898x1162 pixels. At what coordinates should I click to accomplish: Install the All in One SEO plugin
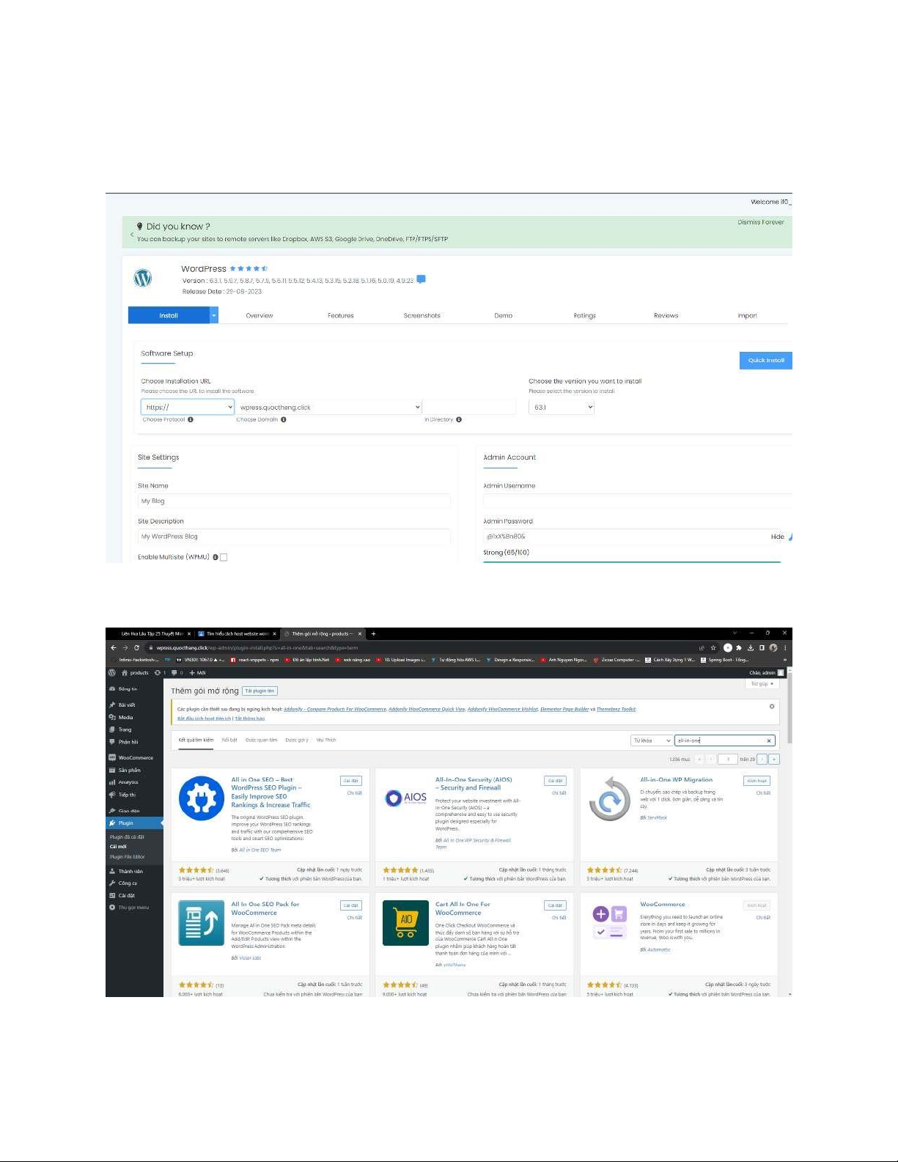351,781
